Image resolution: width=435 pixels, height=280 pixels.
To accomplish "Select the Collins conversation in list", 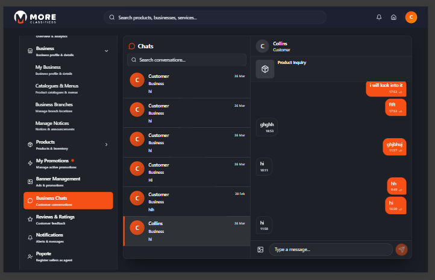I will click(187, 231).
